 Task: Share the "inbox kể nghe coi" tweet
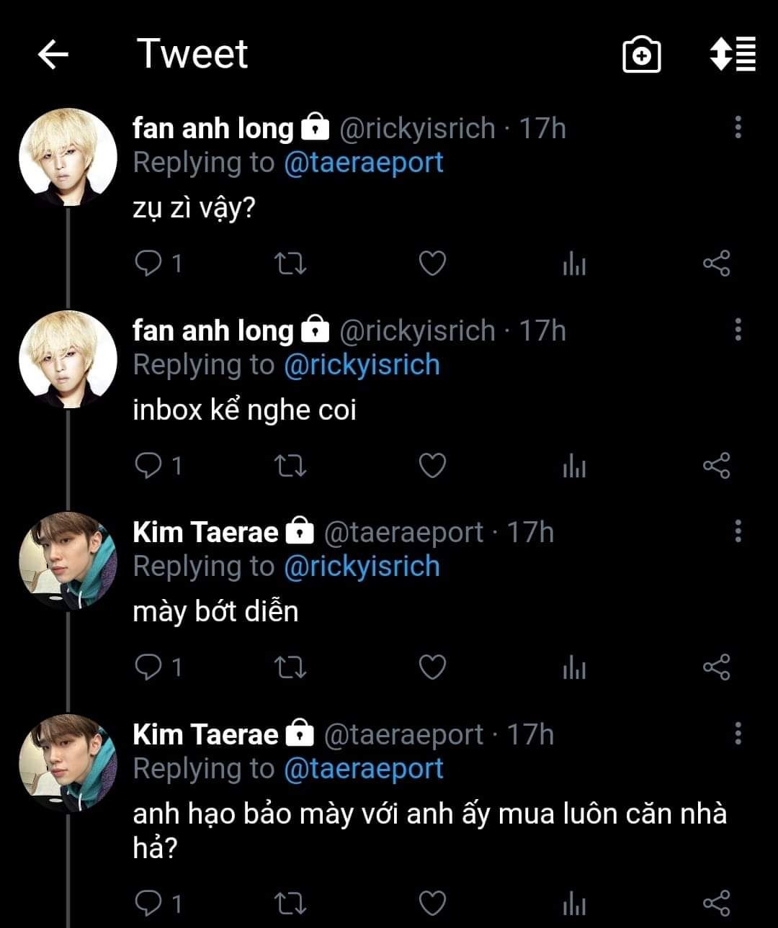(x=716, y=466)
